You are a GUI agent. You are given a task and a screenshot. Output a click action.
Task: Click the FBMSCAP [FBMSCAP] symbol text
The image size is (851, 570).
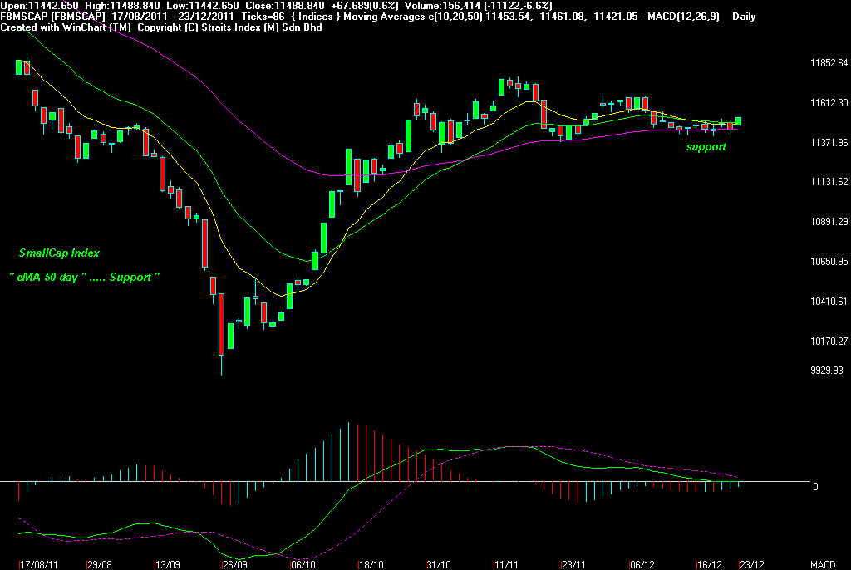pyautogui.click(x=52, y=17)
